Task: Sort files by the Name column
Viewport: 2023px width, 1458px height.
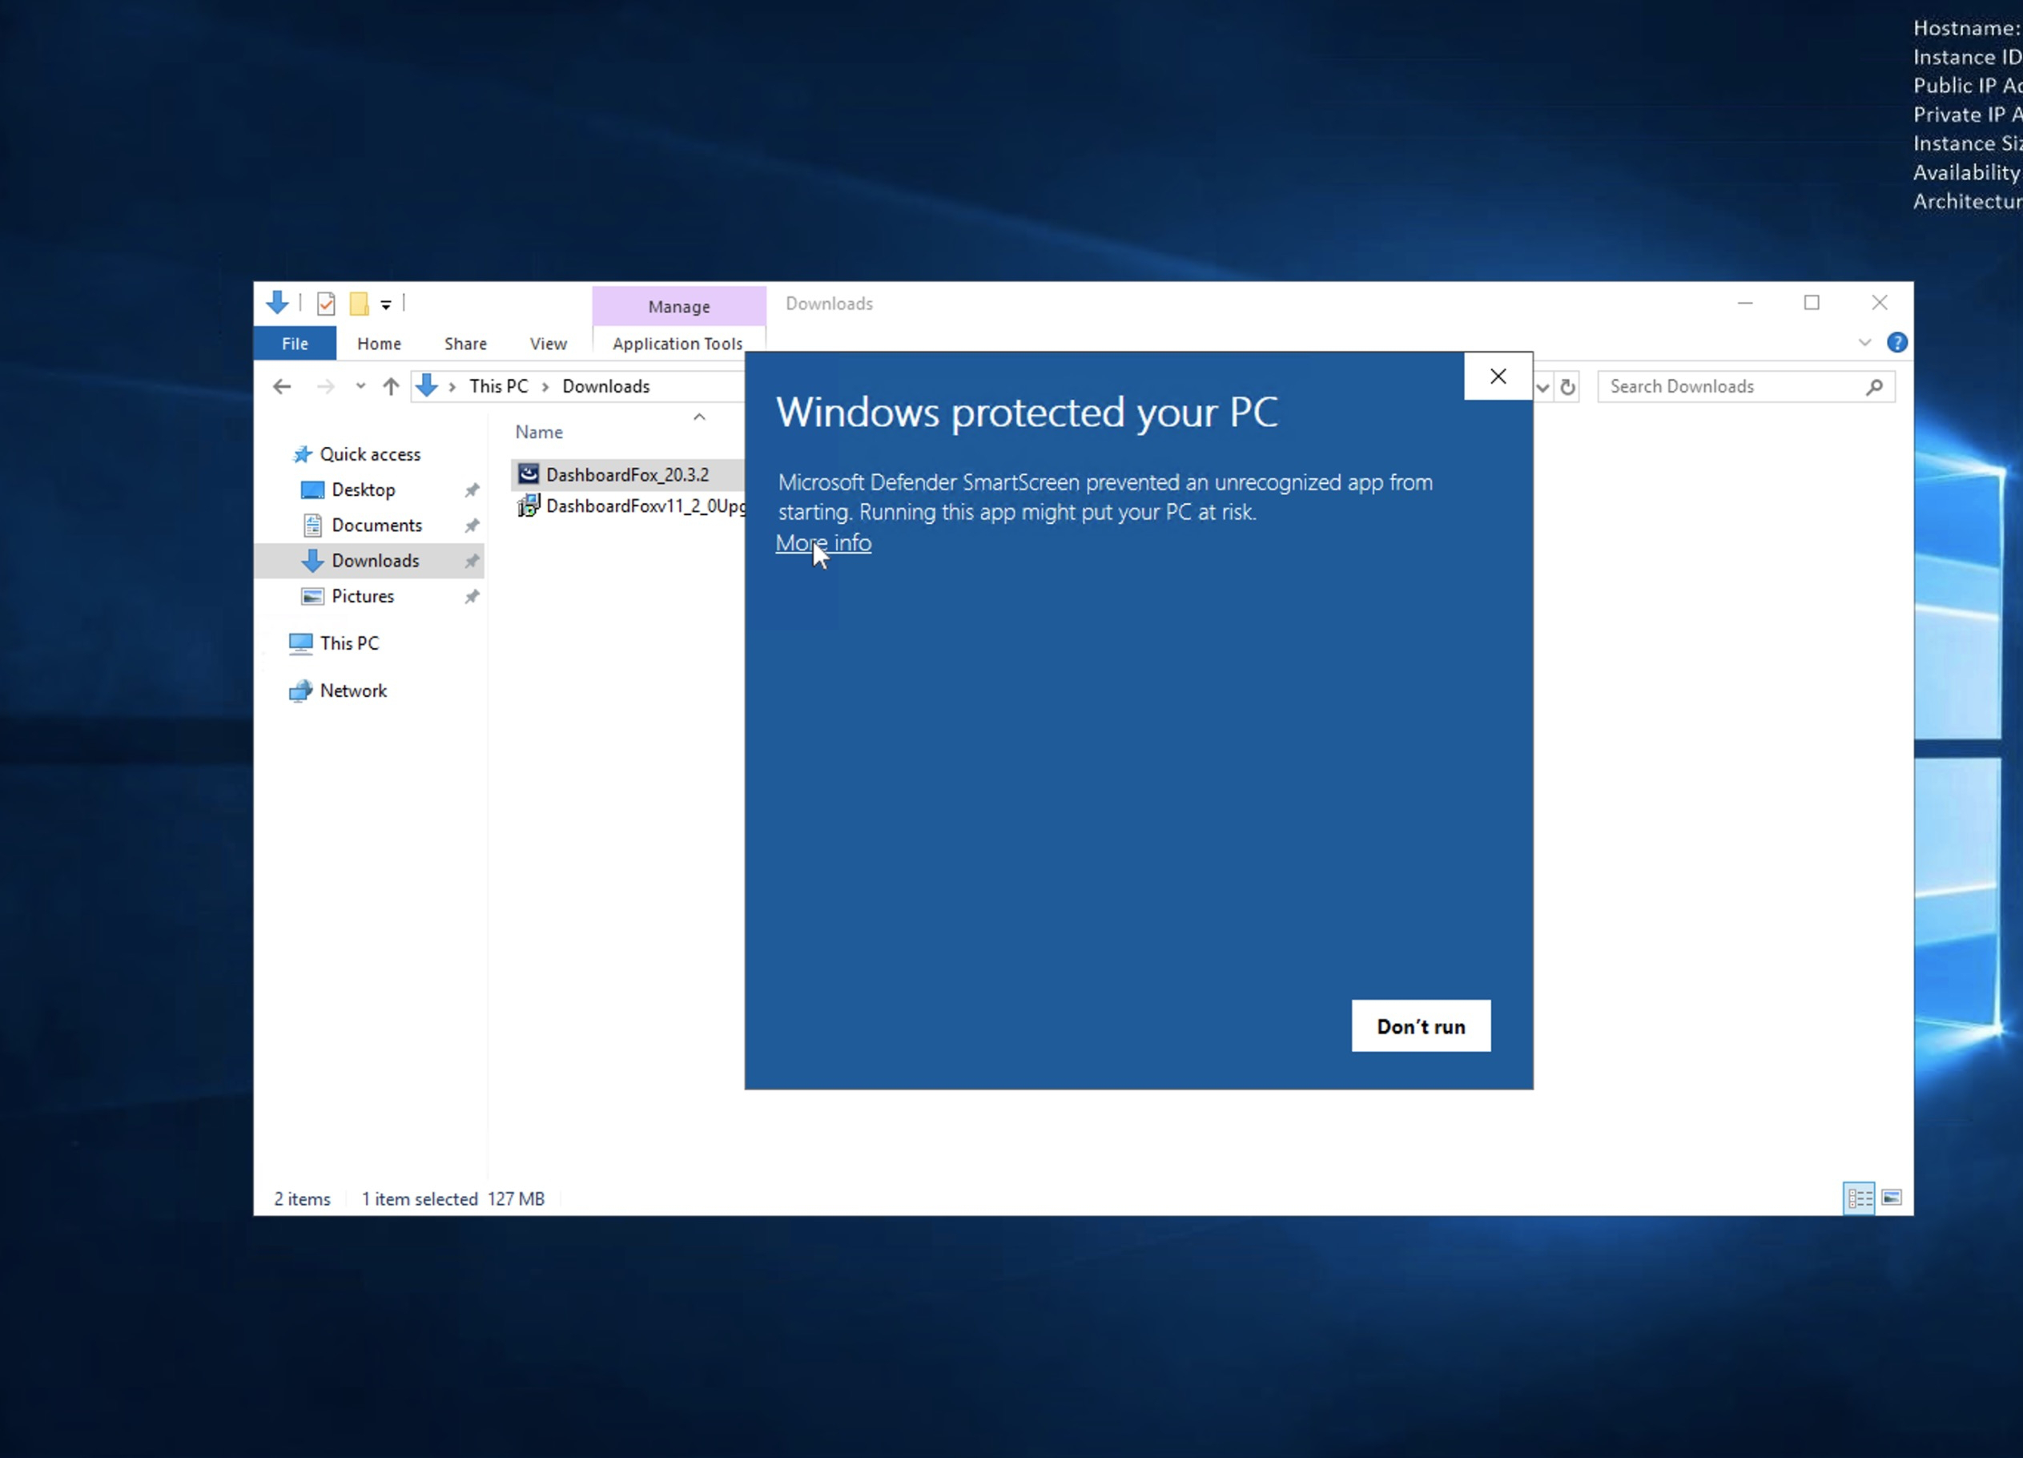Action: pyautogui.click(x=539, y=432)
